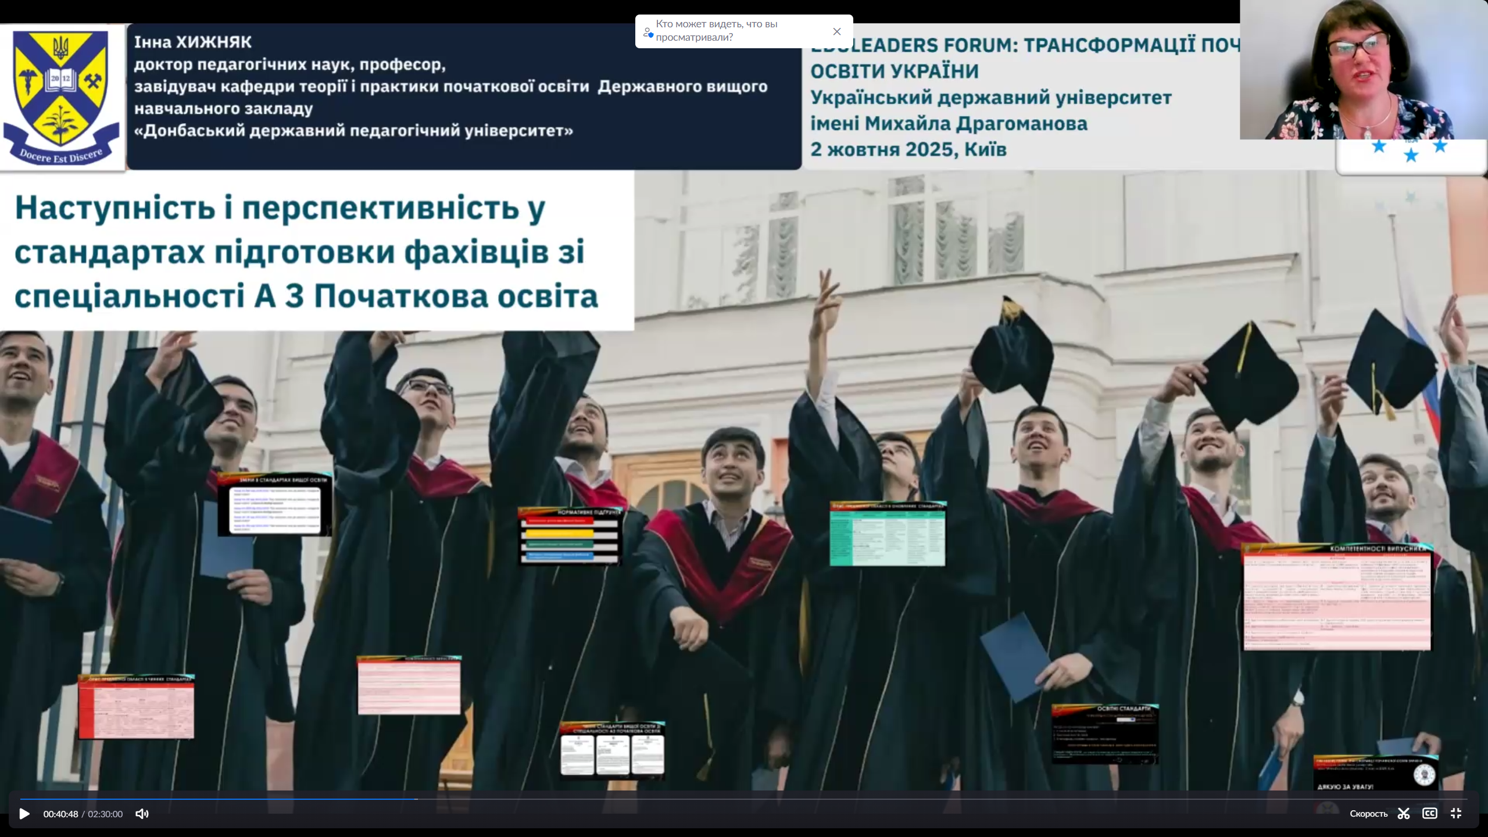Open the 'Компетентності випускника' large pink slide
The image size is (1488, 837).
1336,597
